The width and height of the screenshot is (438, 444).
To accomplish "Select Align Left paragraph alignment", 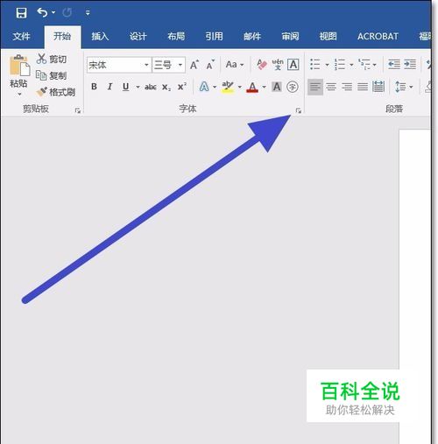I will pyautogui.click(x=315, y=87).
